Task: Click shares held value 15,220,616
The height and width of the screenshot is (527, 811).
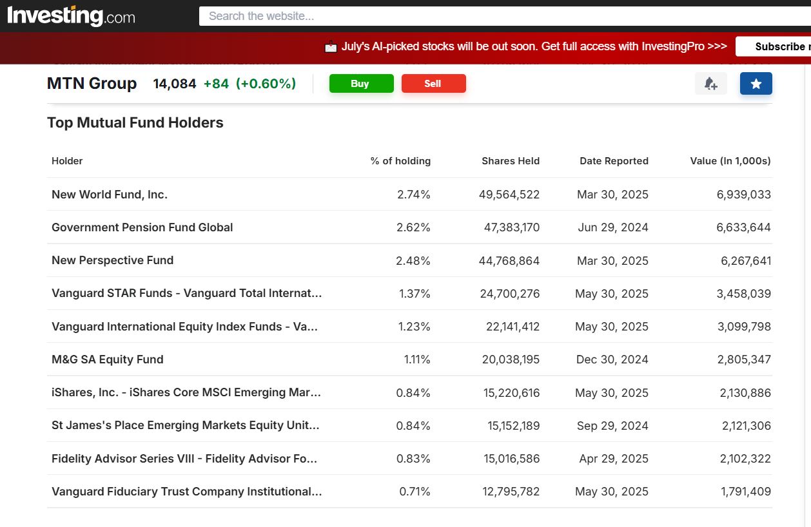Action: (512, 393)
